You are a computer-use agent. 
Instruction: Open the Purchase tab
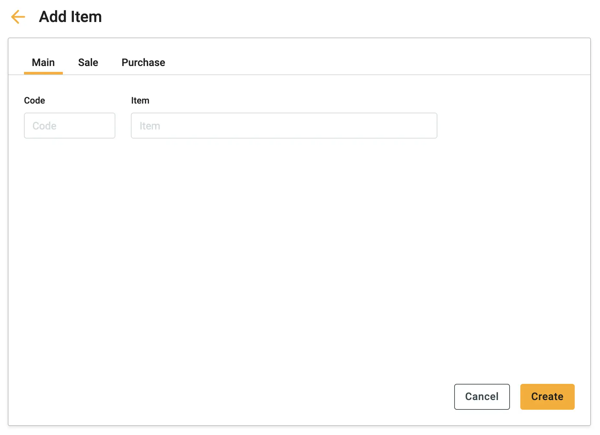[x=143, y=62]
